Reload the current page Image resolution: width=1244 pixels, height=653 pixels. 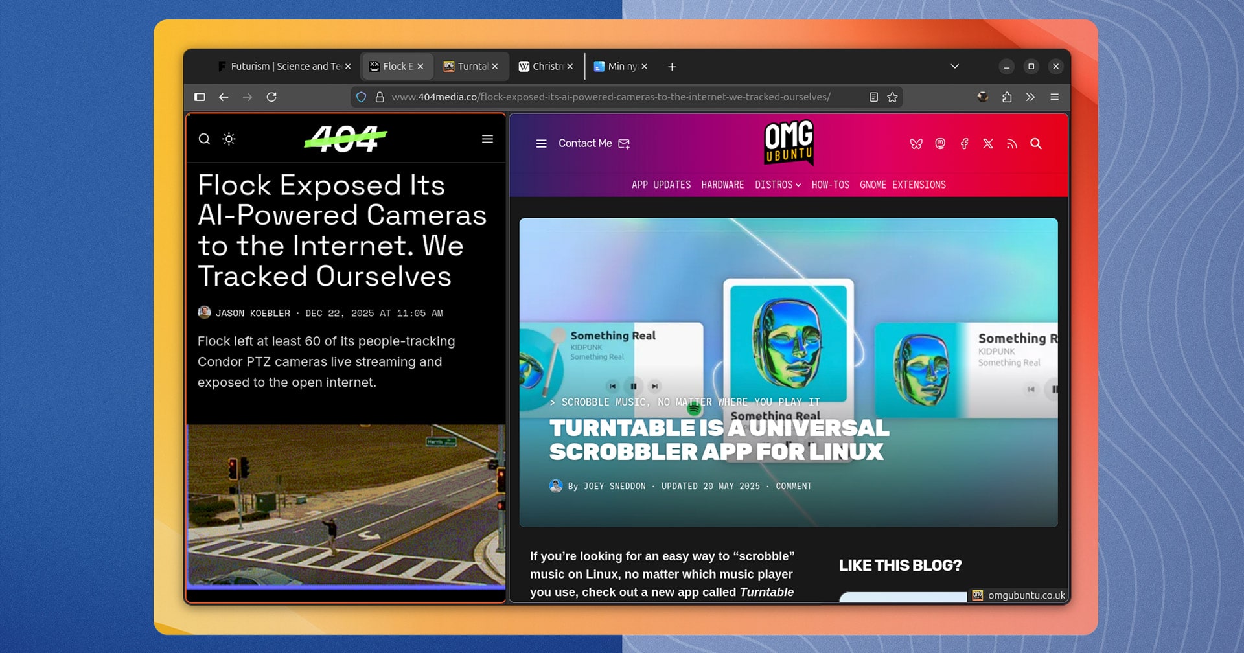271,97
